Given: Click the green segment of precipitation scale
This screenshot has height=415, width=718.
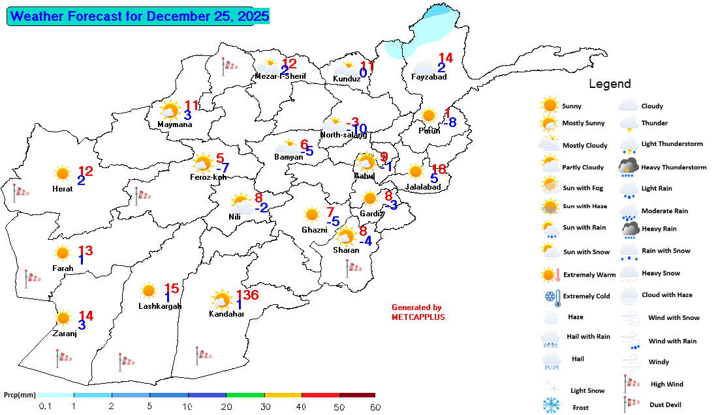Looking at the screenshot, I should click(x=245, y=395).
